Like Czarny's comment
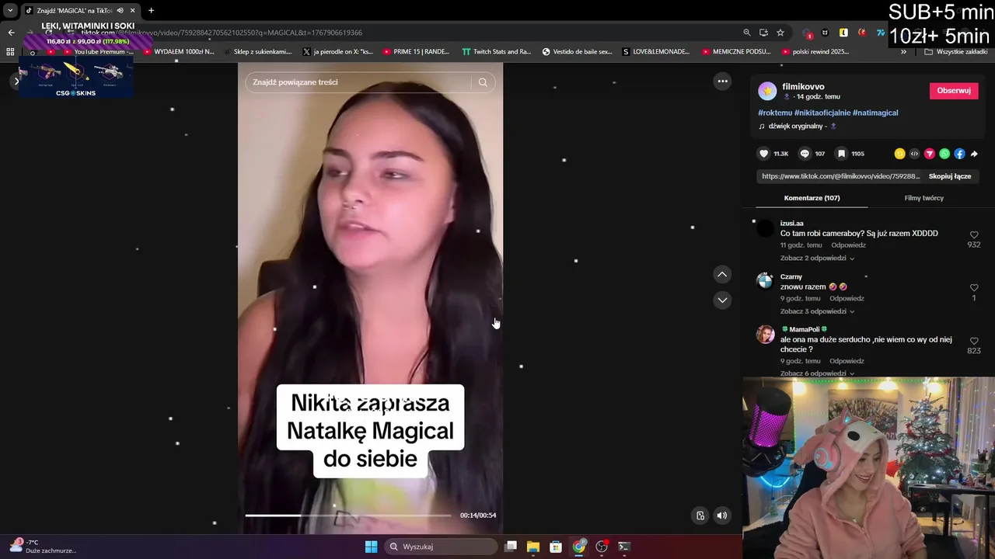 (974, 288)
